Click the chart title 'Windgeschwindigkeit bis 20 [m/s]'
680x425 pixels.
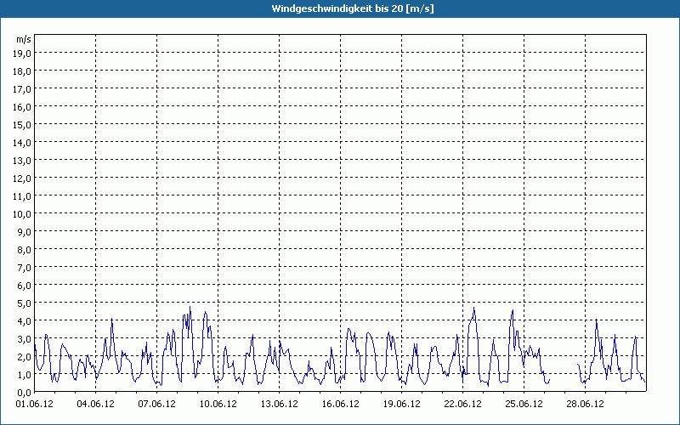[x=353, y=8]
